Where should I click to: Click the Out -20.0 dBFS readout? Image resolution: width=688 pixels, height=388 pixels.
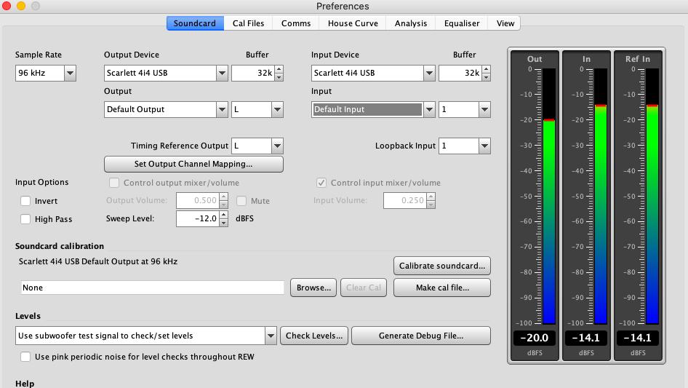pos(535,338)
